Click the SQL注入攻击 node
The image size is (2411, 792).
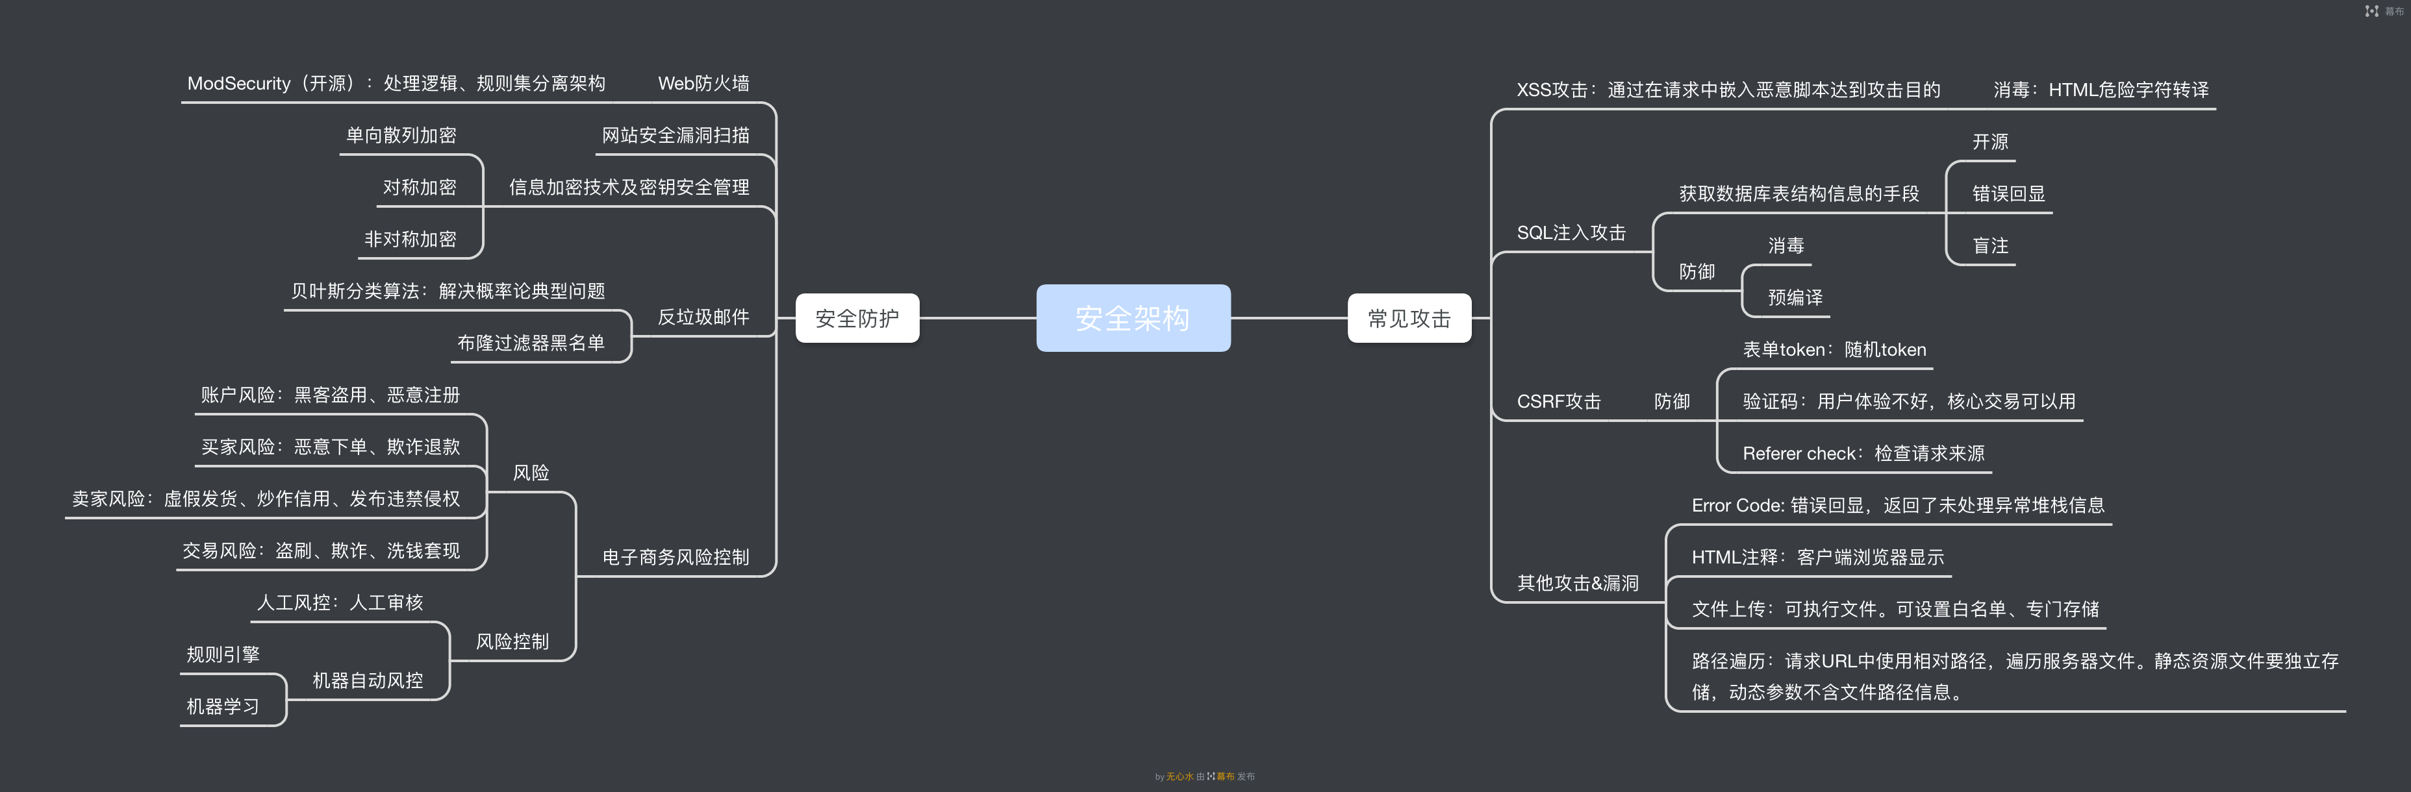[1571, 233]
